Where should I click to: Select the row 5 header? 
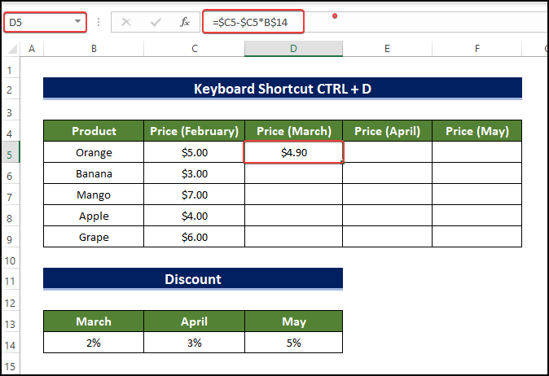[x=12, y=152]
